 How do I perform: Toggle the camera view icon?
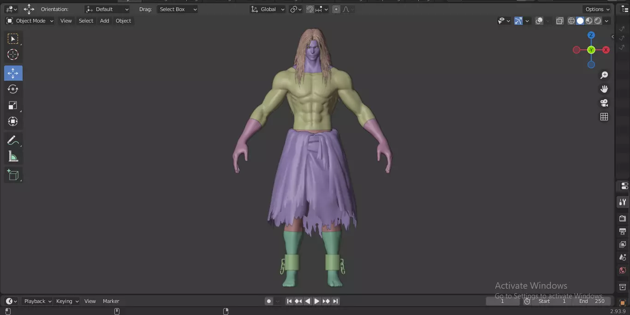604,103
